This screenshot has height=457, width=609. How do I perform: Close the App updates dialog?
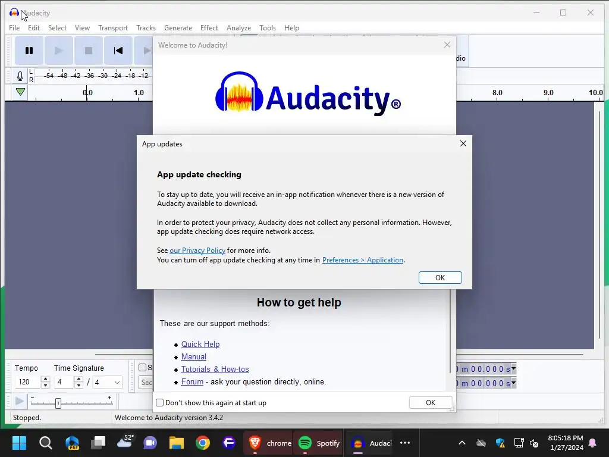click(x=463, y=143)
